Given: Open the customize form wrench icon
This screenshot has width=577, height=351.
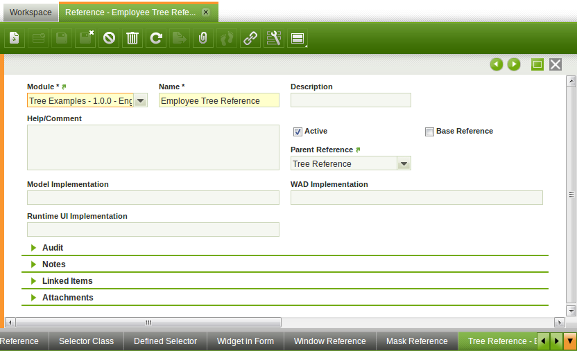Looking at the screenshot, I should tap(273, 38).
